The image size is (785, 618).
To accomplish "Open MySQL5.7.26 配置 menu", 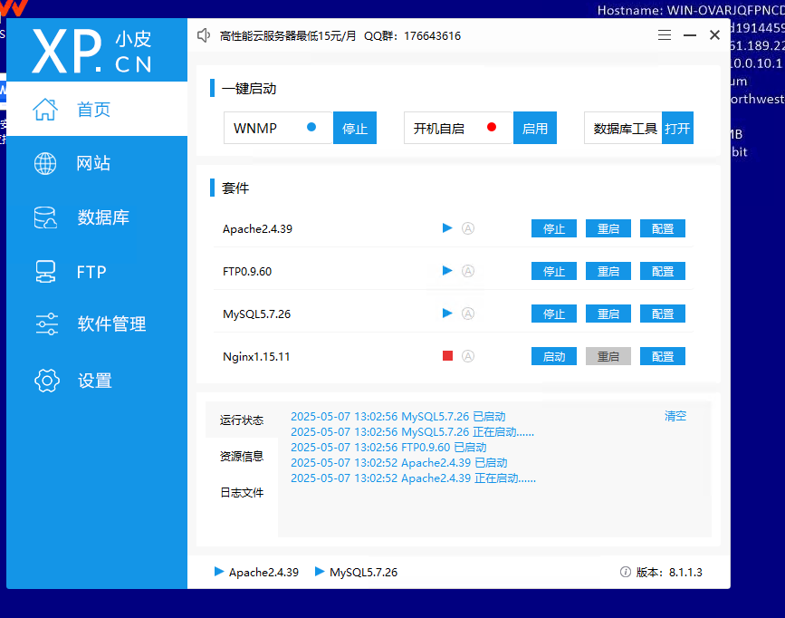I will point(663,314).
